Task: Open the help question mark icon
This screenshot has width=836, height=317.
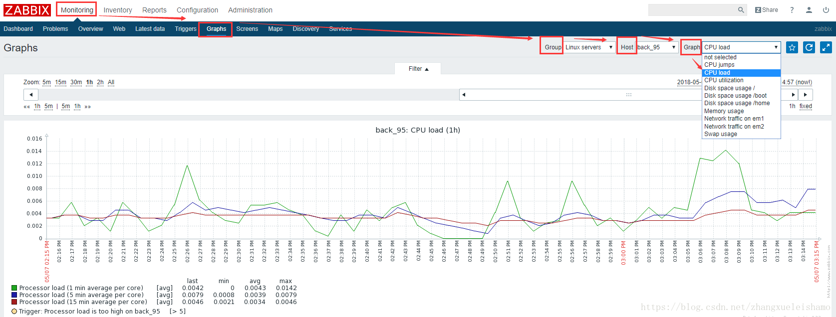Action: click(792, 10)
